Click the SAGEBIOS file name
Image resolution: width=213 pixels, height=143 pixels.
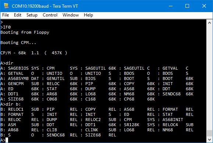[18, 68]
